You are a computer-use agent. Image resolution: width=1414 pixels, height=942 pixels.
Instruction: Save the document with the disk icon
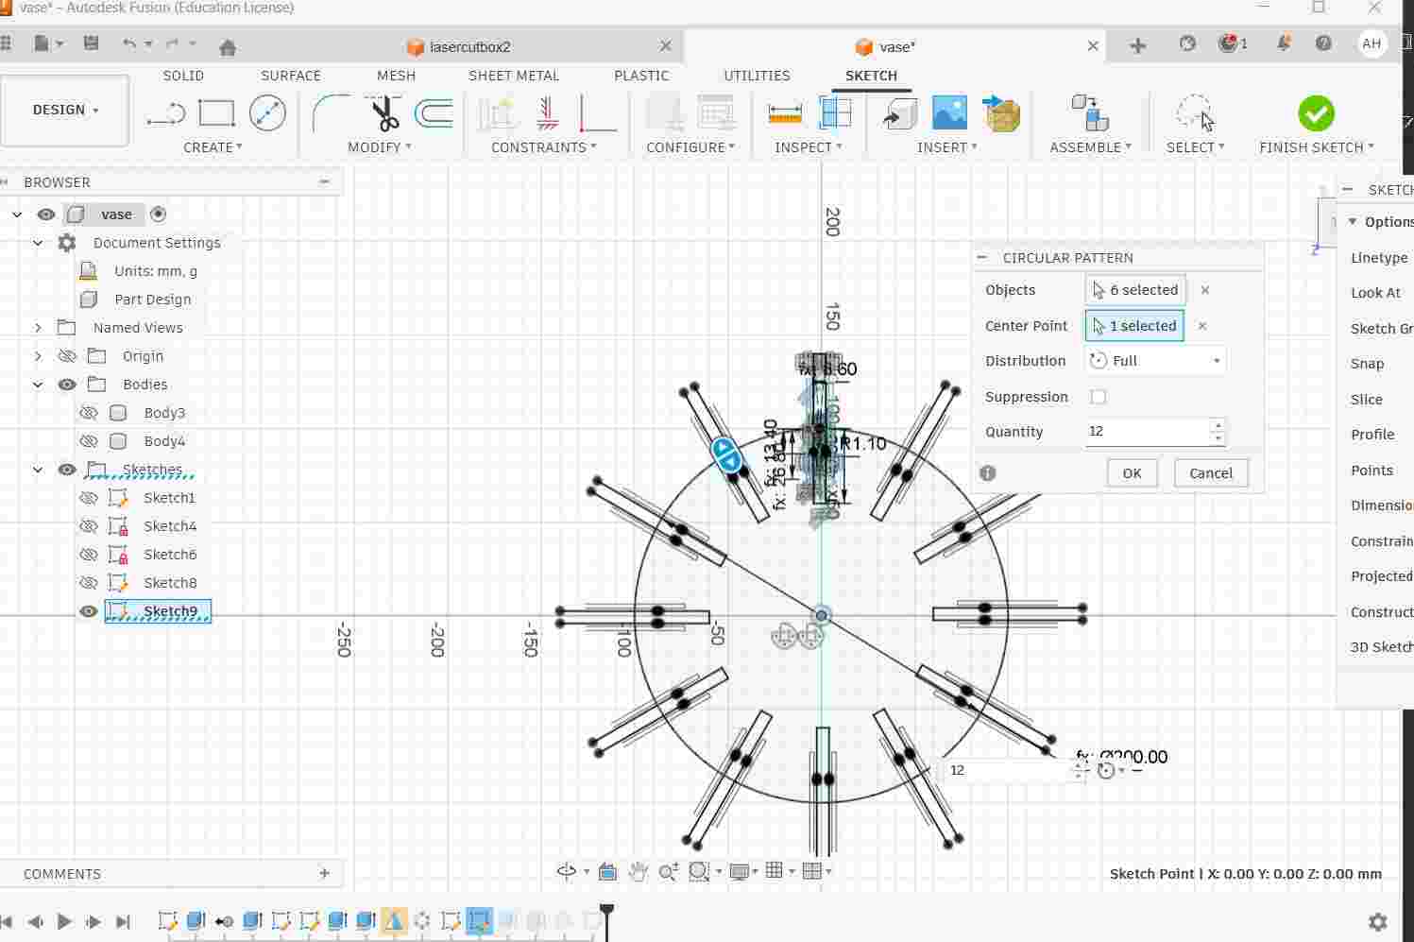[91, 43]
